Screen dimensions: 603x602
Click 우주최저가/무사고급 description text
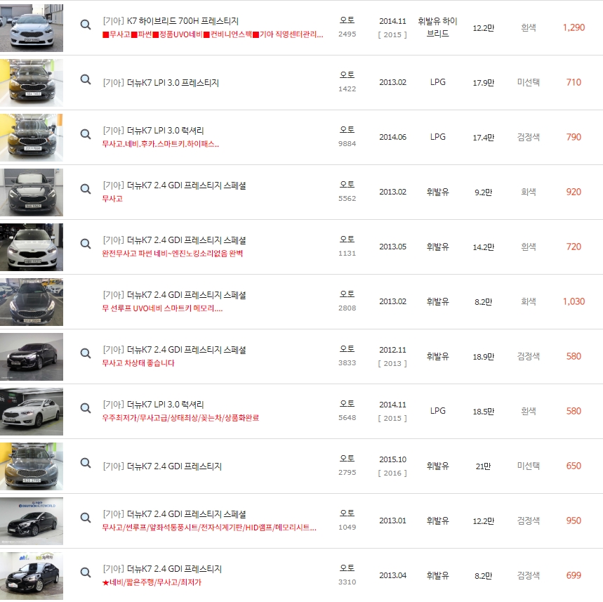180,418
